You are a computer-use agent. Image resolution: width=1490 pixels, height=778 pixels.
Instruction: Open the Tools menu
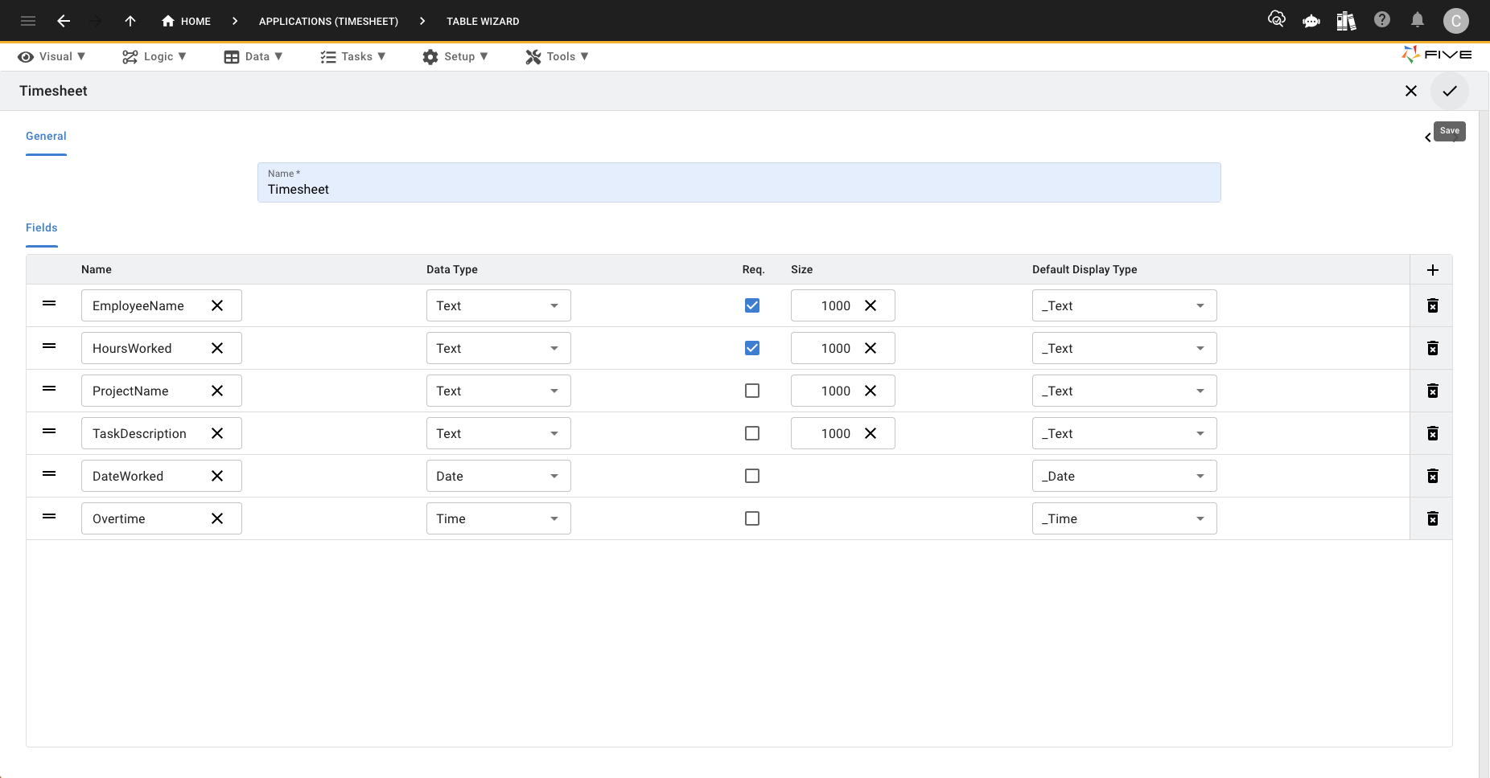556,56
